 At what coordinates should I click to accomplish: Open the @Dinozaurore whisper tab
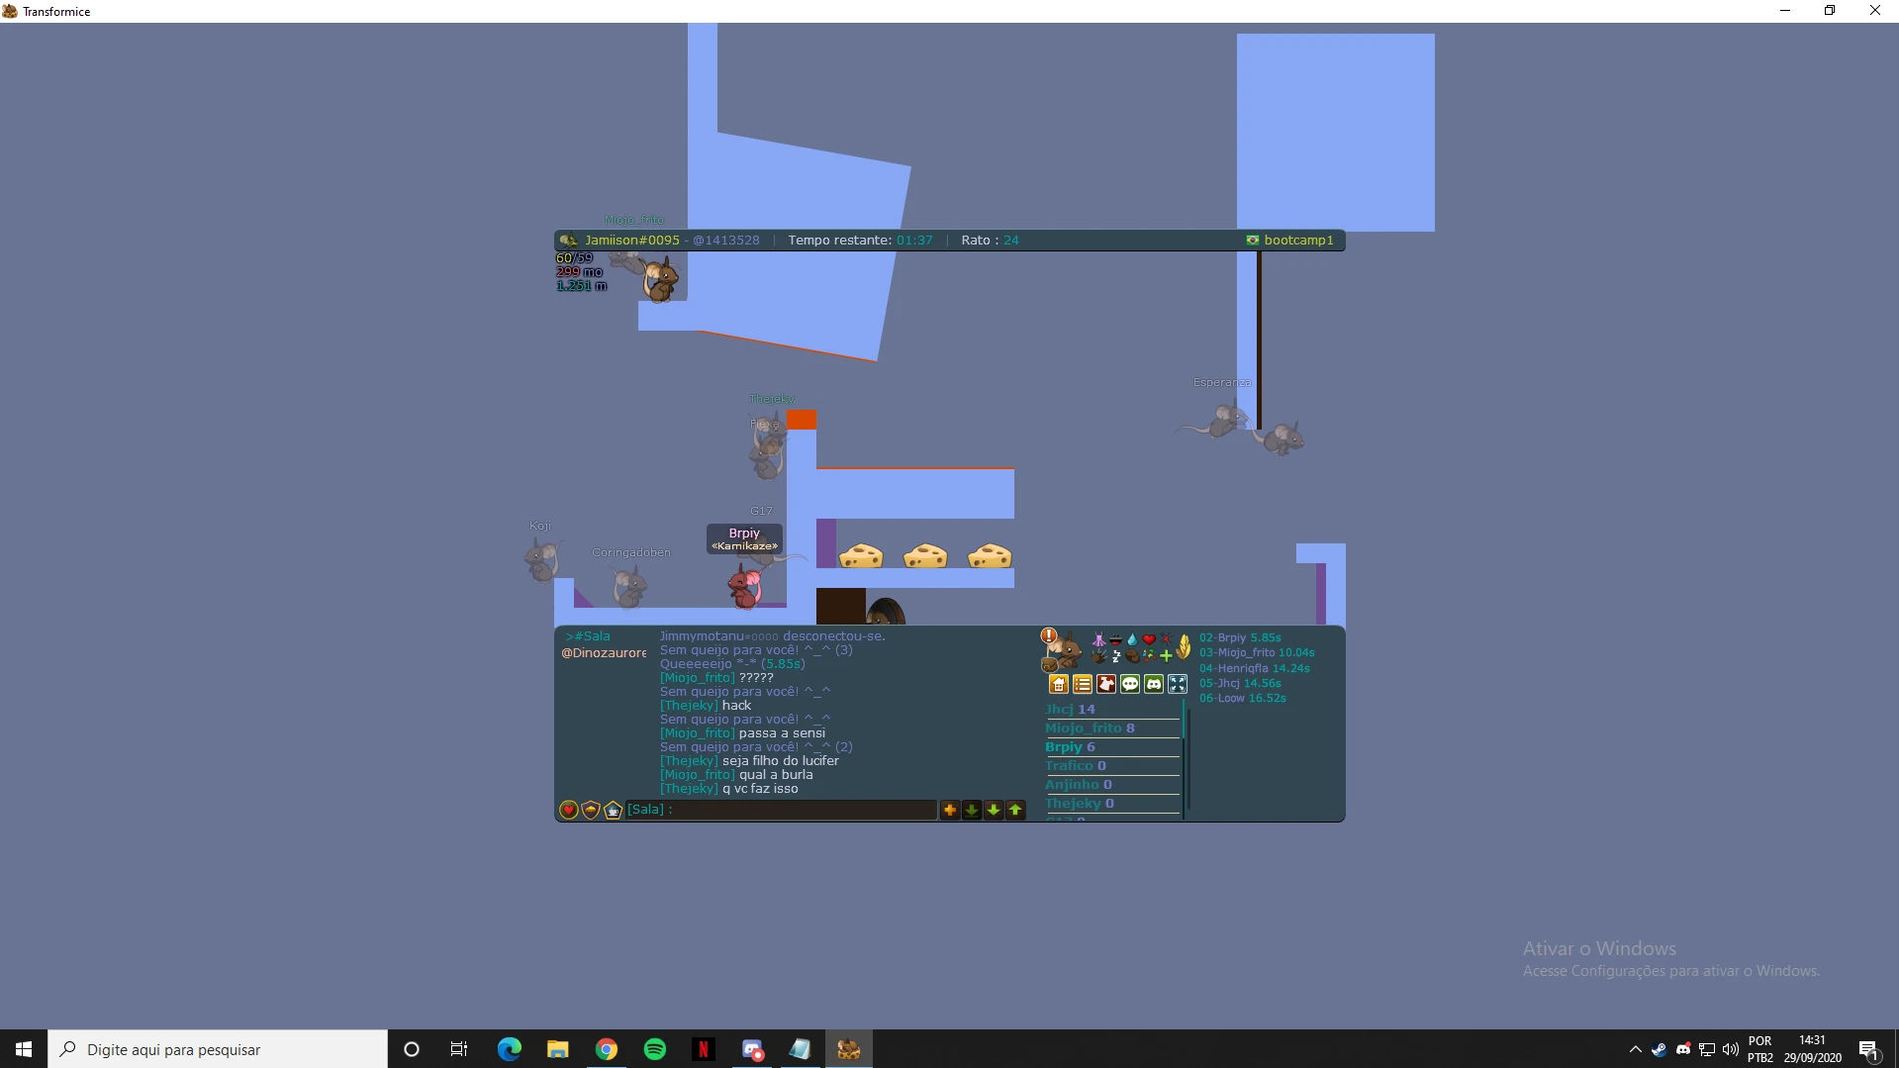(x=604, y=653)
